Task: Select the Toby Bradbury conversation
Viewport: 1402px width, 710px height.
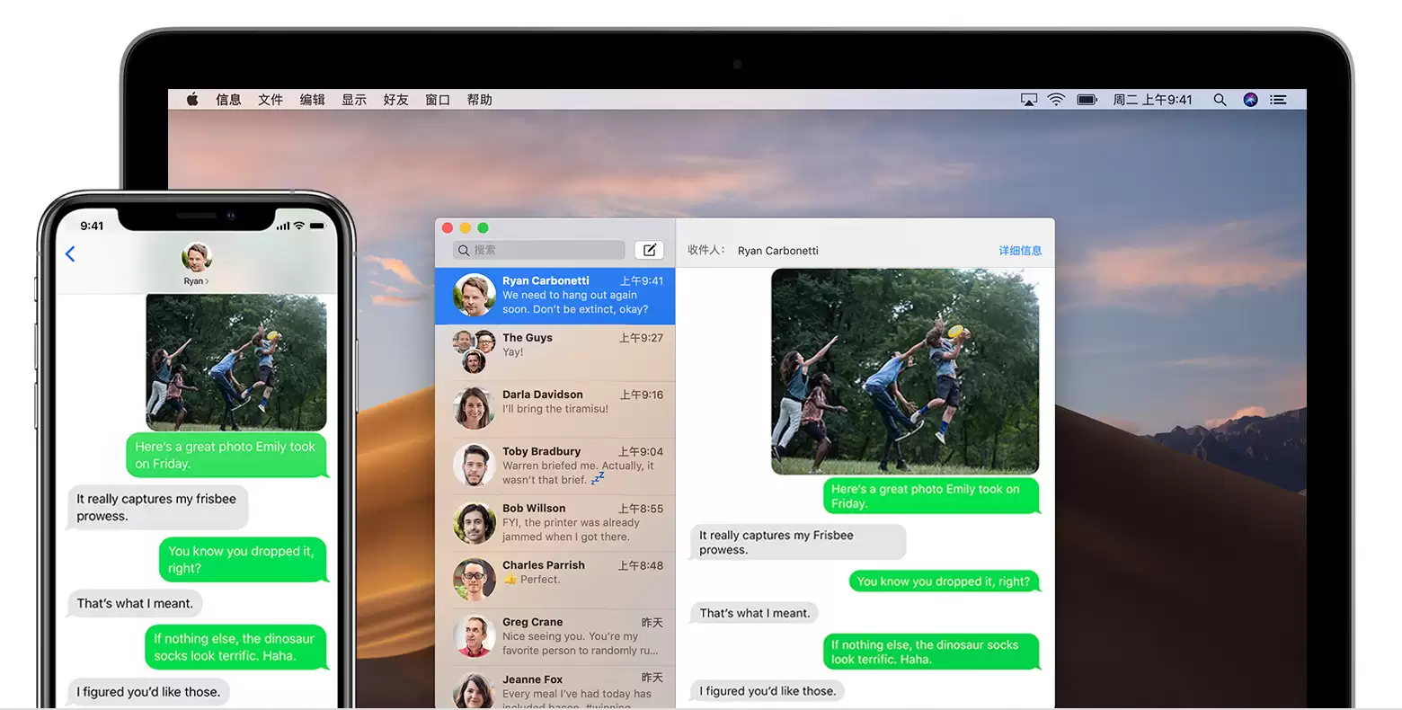Action: pyautogui.click(x=555, y=466)
